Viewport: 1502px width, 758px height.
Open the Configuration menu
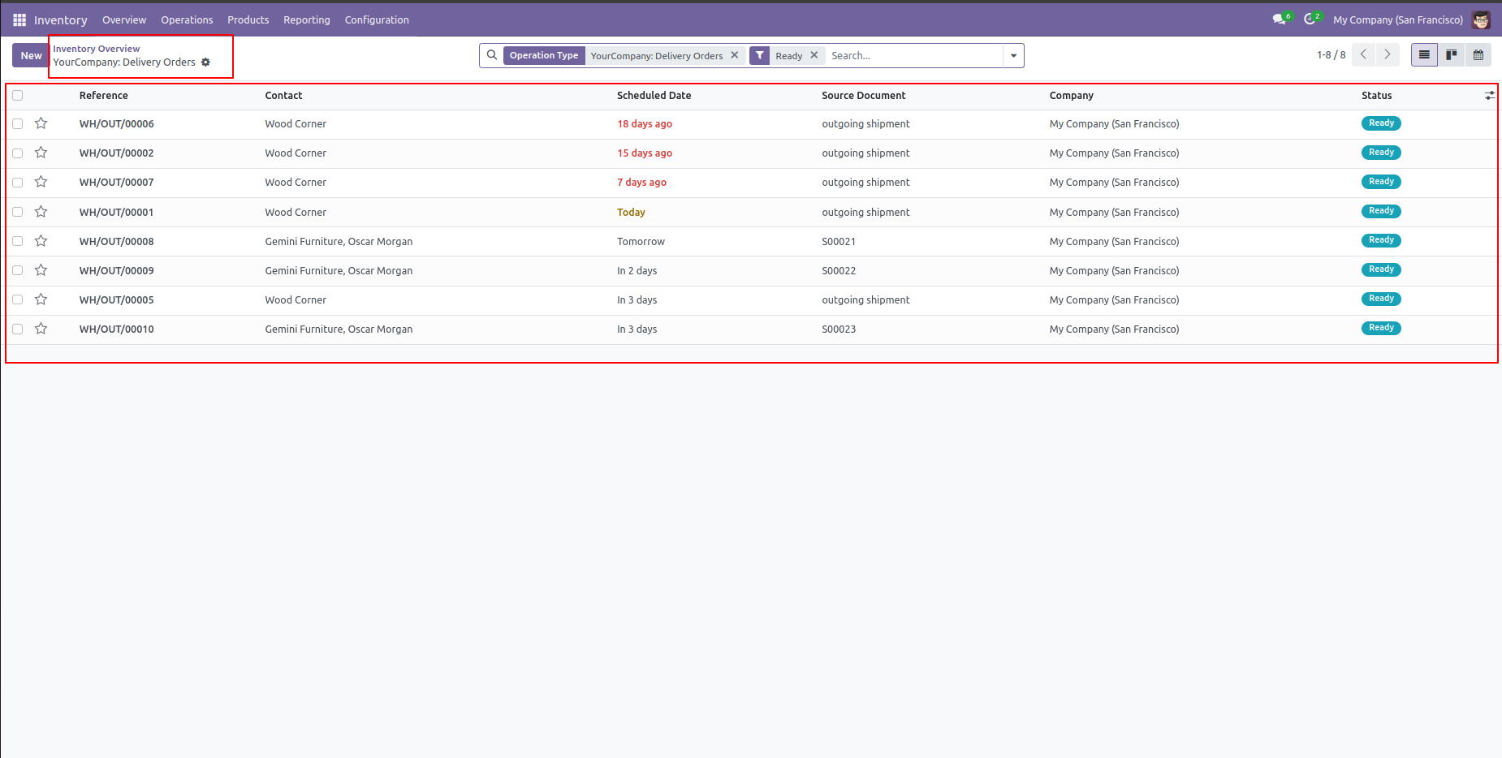[x=377, y=19]
